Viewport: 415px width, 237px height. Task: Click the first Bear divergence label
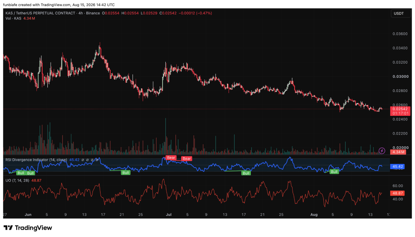(171, 158)
